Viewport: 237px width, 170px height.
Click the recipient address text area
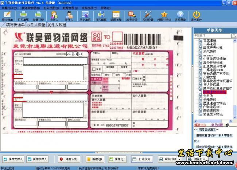[53, 110]
